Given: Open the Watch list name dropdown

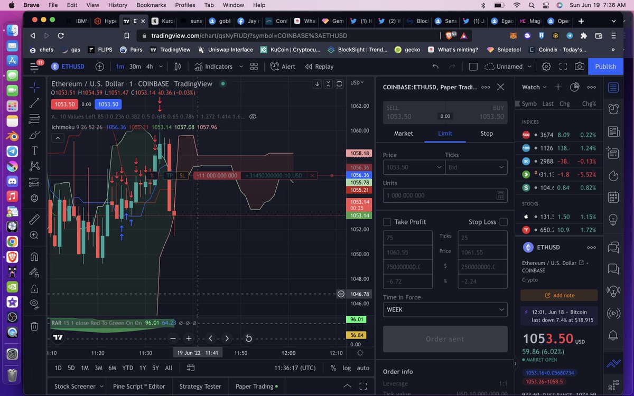Looking at the screenshot, I should (534, 87).
